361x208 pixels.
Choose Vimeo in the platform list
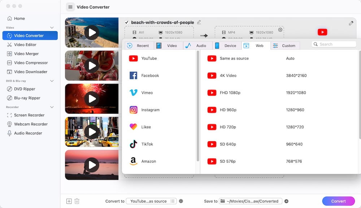tap(159, 93)
